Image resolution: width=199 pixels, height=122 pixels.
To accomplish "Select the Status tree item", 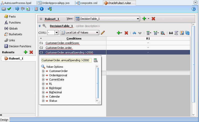I will click(53, 101).
